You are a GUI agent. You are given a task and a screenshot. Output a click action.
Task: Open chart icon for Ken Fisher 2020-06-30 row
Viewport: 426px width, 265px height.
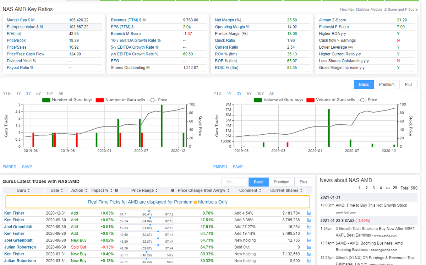click(308, 233)
